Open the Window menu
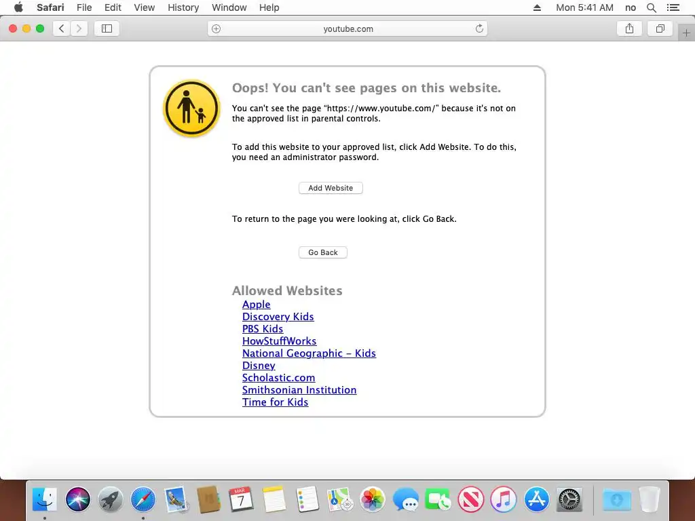Viewport: 695px width, 521px height. pos(229,7)
